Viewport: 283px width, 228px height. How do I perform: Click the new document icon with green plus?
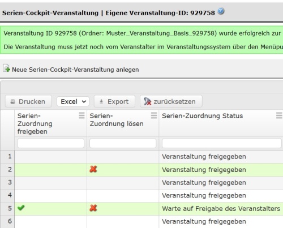pyautogui.click(x=6, y=68)
